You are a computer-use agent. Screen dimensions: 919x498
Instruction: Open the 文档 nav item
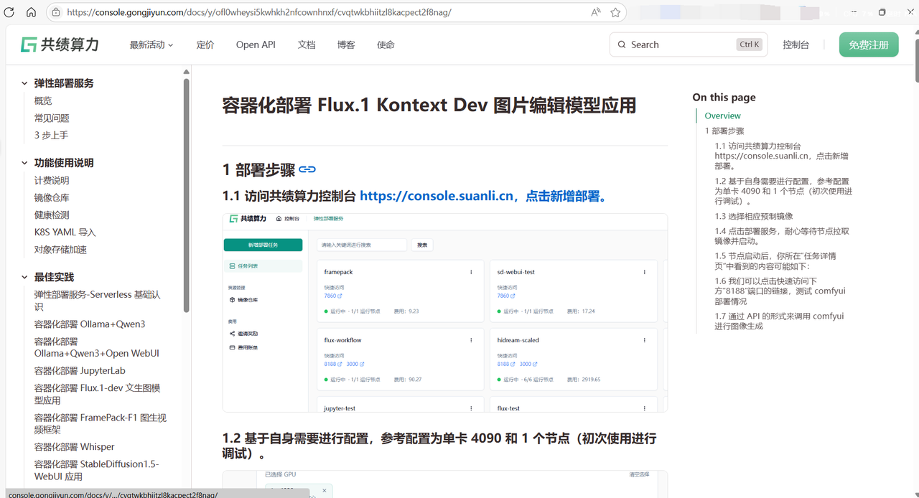[307, 44]
